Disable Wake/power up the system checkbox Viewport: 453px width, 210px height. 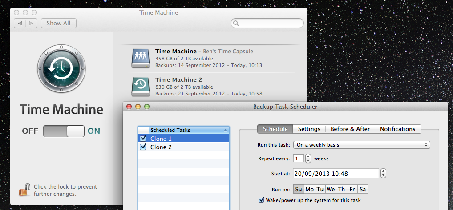(x=261, y=200)
